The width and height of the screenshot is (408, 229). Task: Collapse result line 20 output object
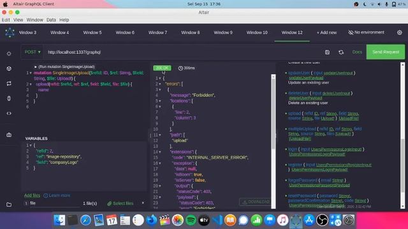coord(160,186)
